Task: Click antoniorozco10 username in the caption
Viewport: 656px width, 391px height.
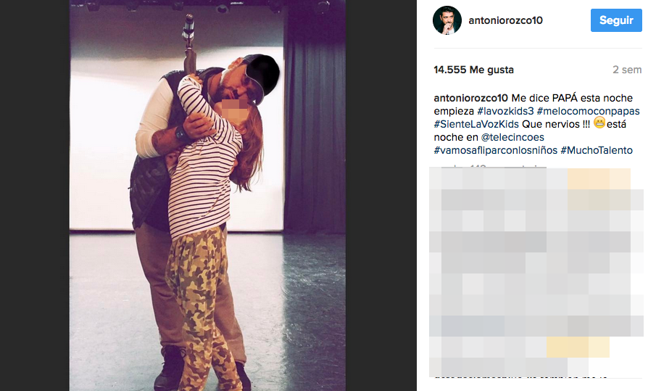Action: point(470,98)
